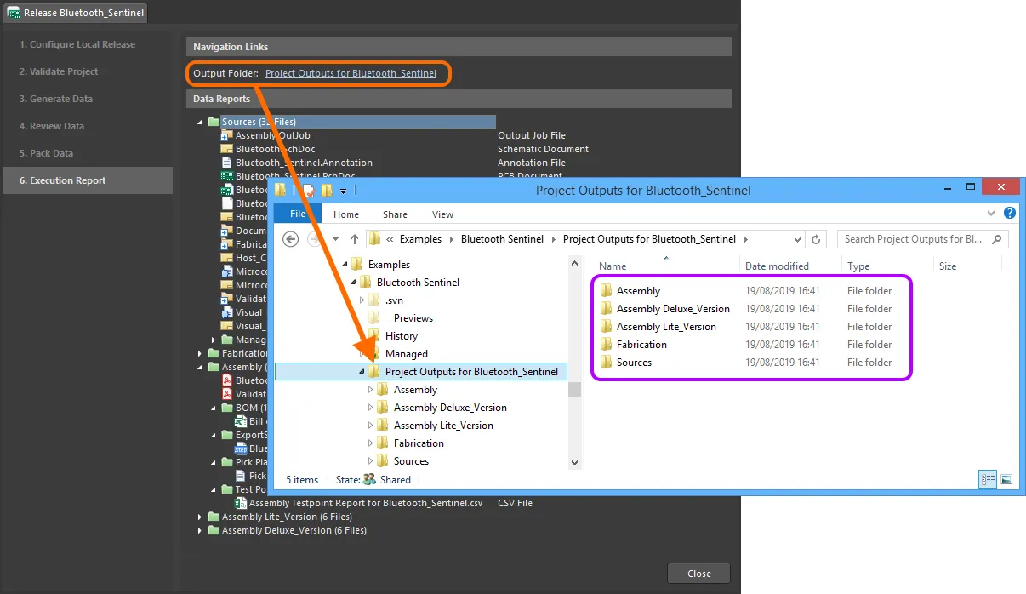Click the search magnifier icon in Explorer

tap(998, 239)
